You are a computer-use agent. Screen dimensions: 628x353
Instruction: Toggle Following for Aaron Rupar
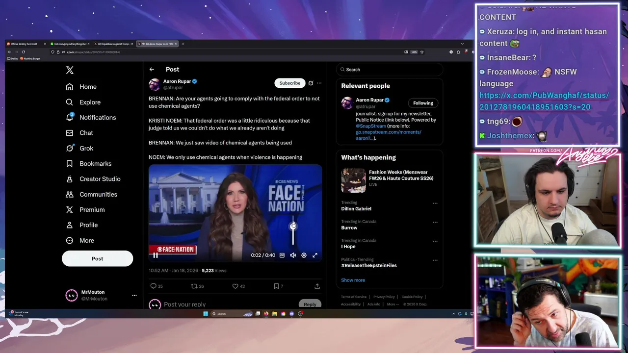423,103
